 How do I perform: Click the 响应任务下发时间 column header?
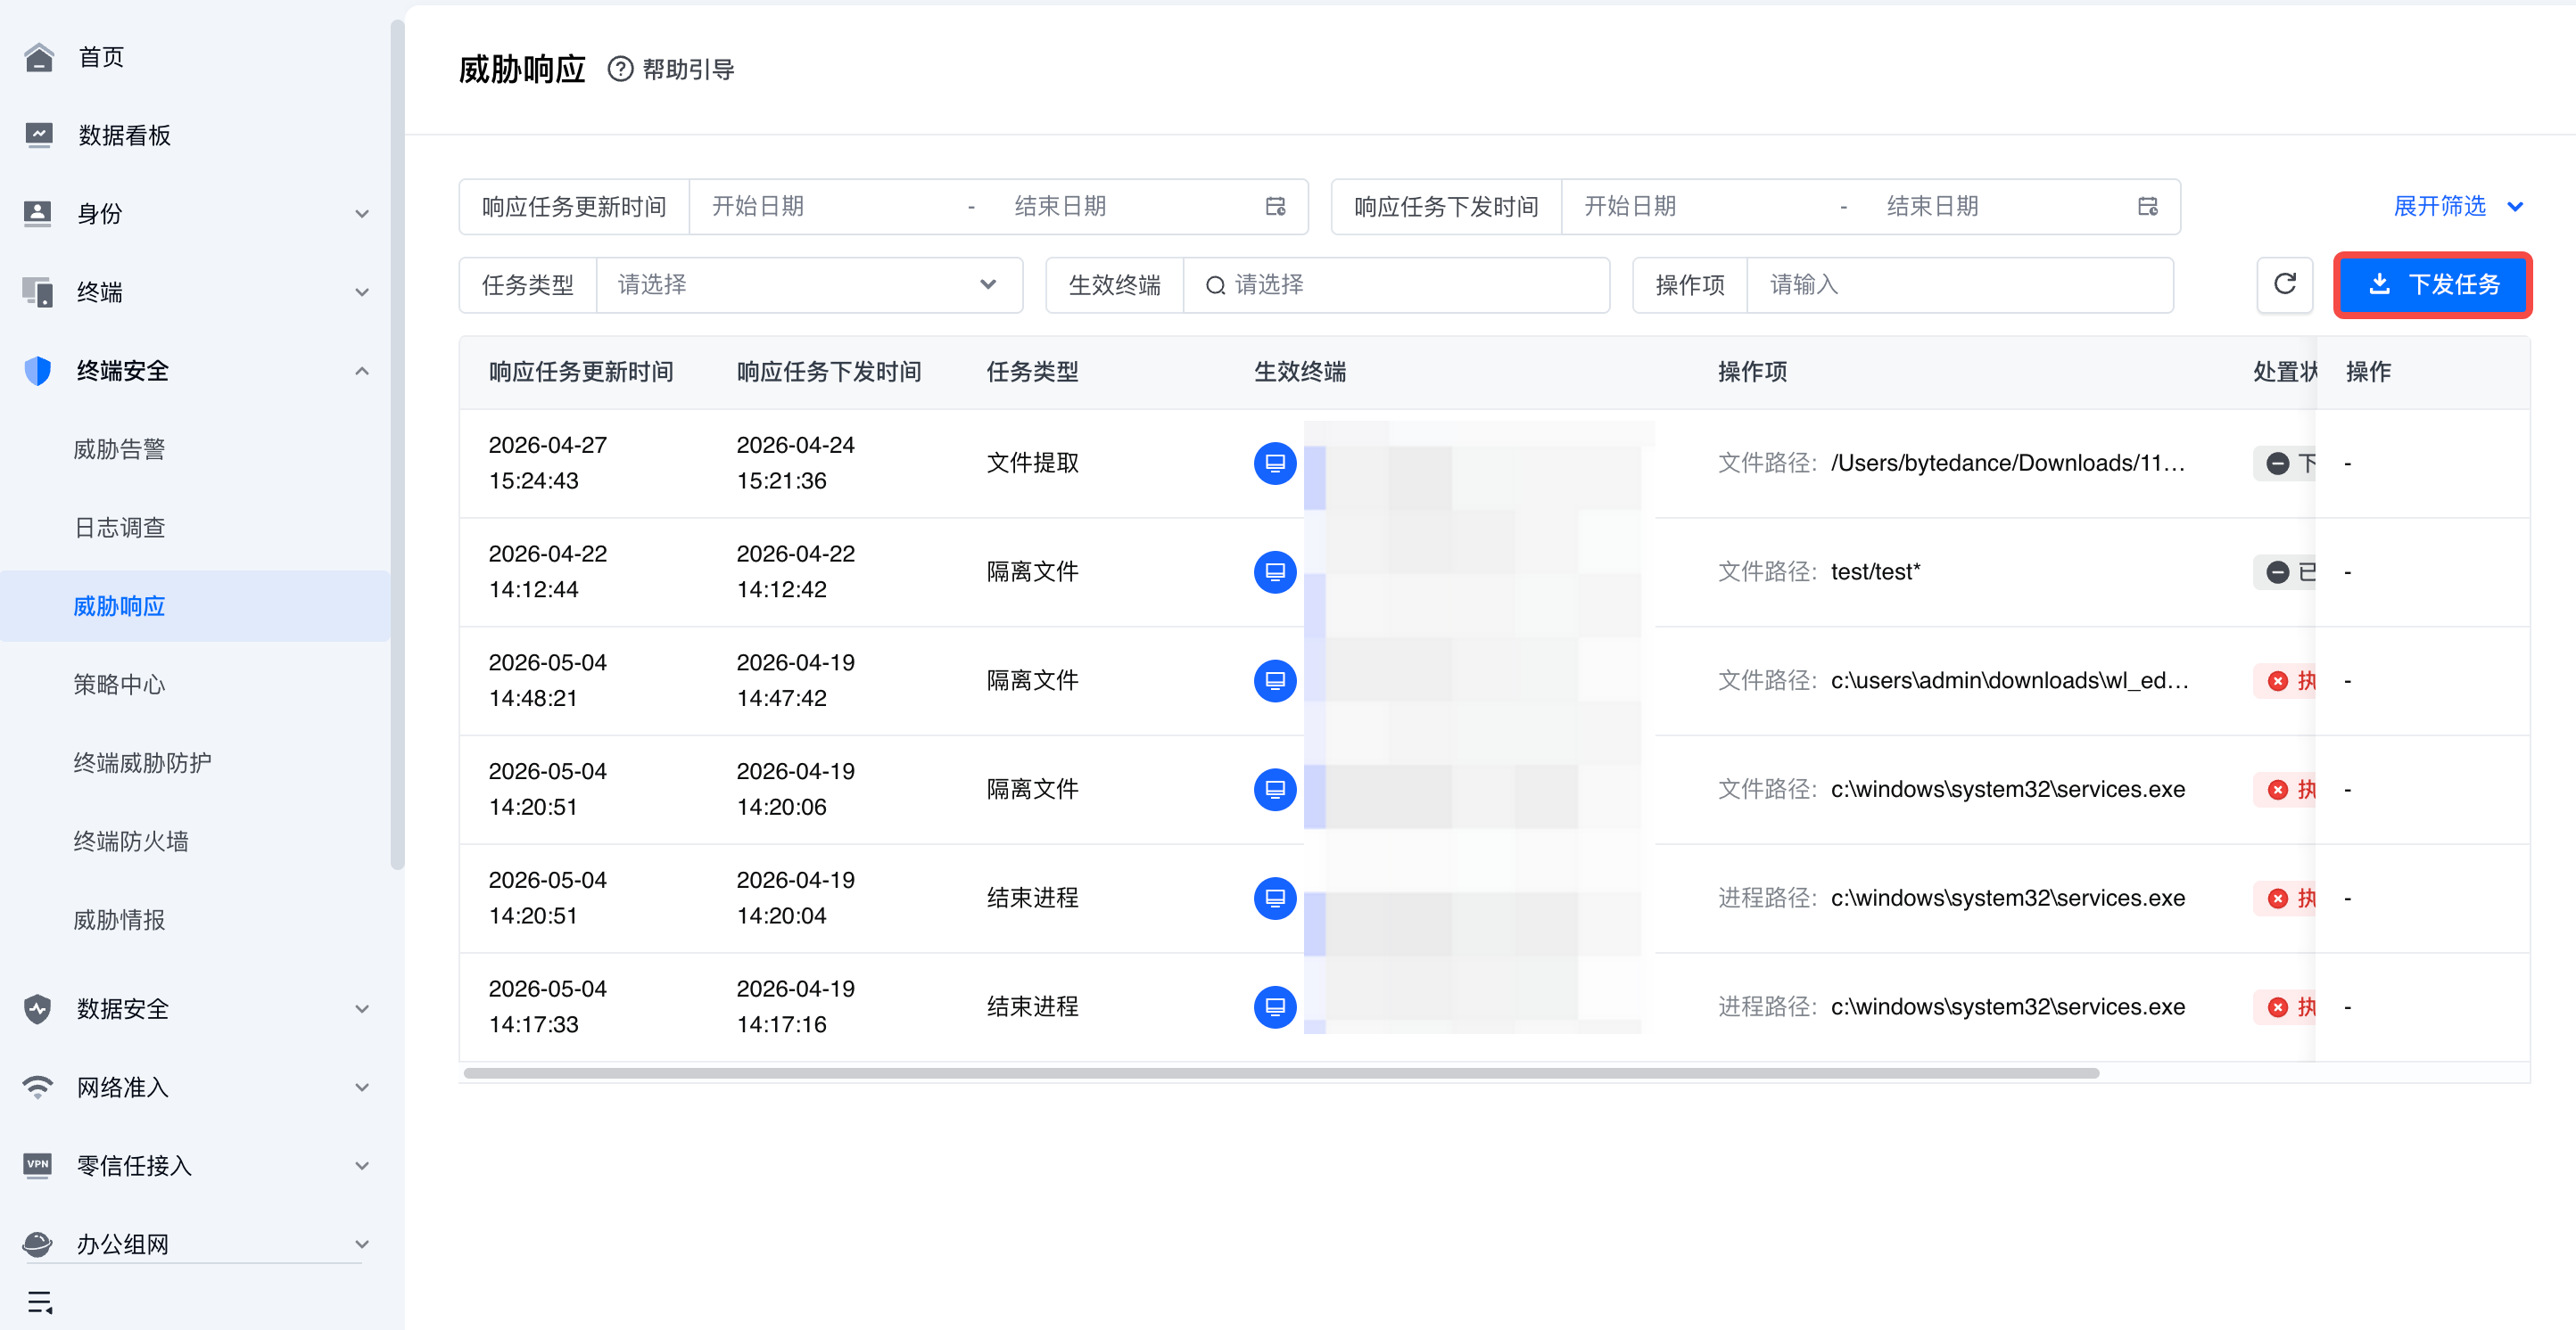point(828,373)
